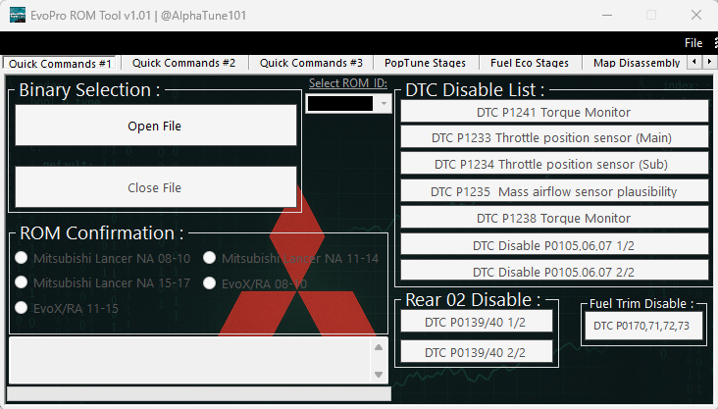Image resolution: width=718 pixels, height=409 pixels.
Task: Disable DTC P1234 Throttle position sensor (Sub)
Action: (554, 163)
